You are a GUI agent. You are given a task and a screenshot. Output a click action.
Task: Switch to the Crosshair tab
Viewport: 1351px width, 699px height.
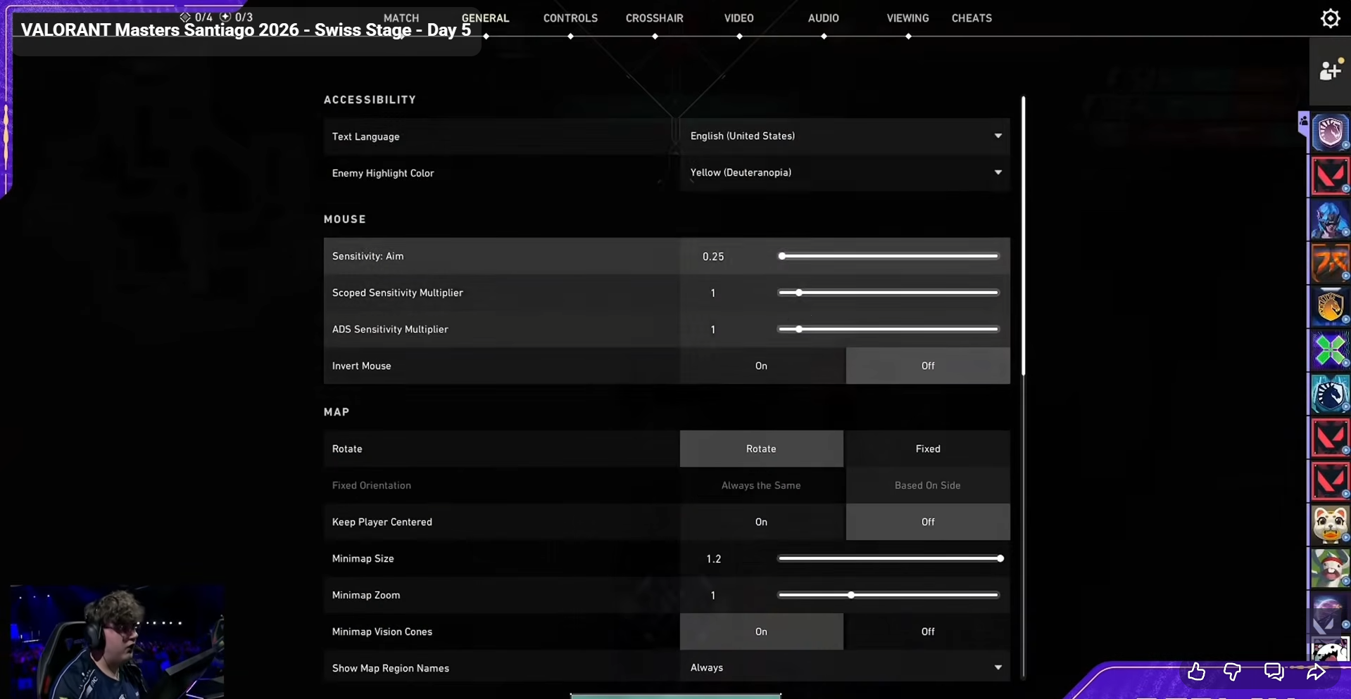654,18
